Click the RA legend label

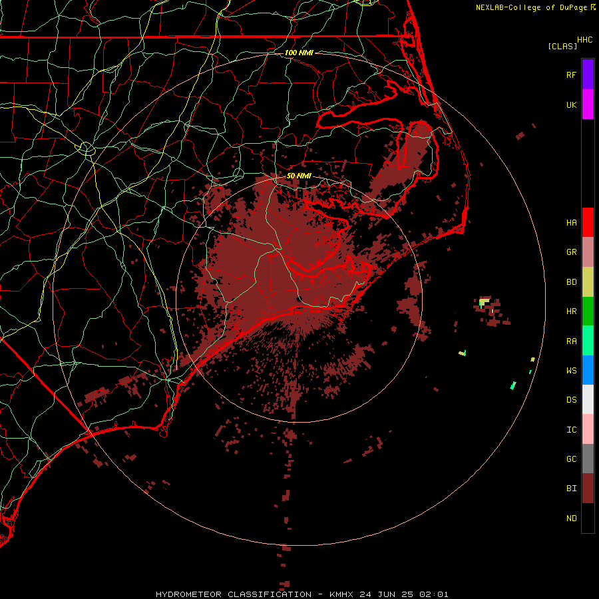(571, 341)
